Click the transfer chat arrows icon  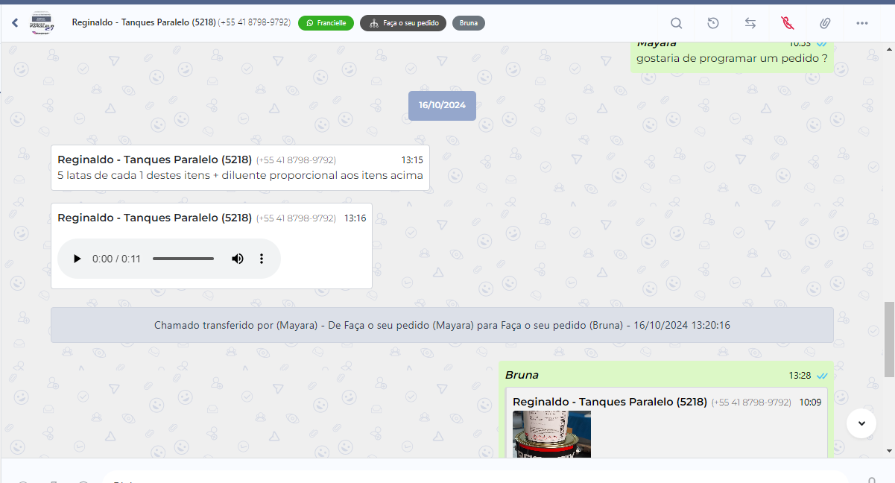click(750, 23)
